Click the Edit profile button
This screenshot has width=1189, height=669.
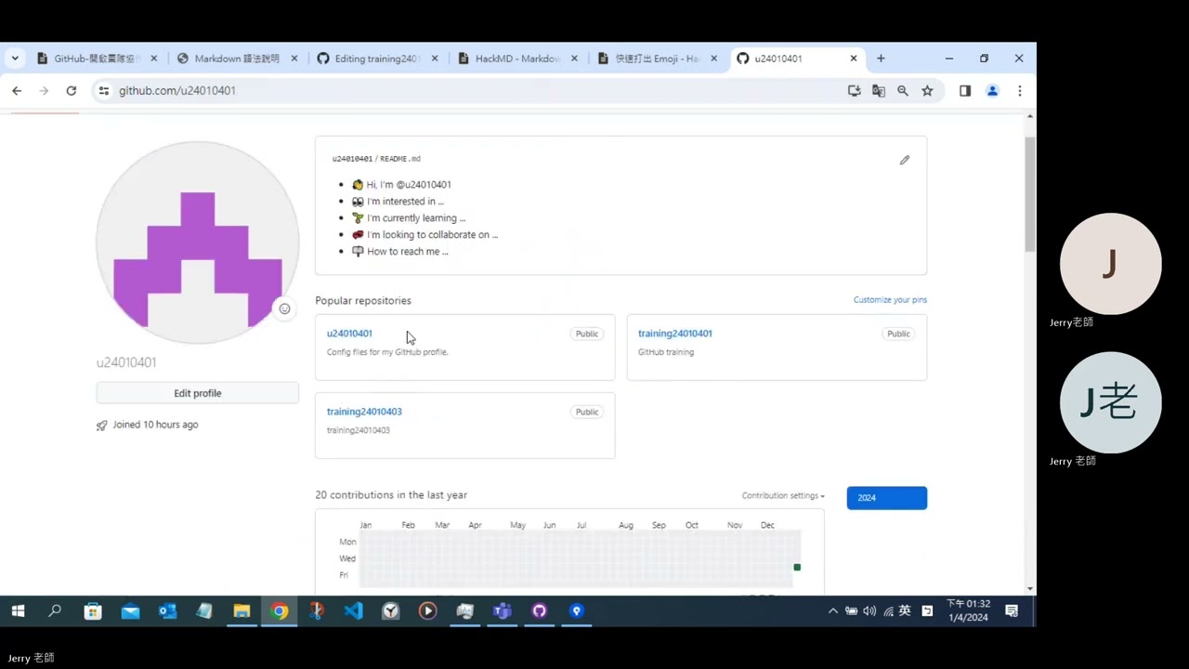pyautogui.click(x=197, y=393)
